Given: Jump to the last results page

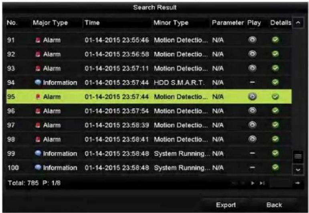Looking at the screenshot, I should 262,183.
